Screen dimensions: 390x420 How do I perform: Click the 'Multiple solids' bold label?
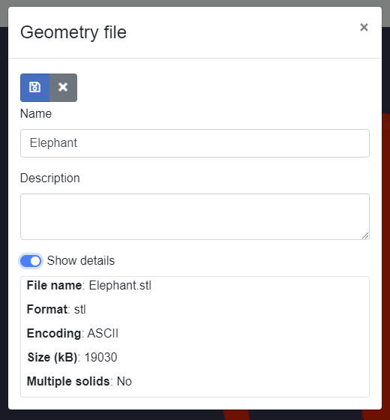pyautogui.click(x=68, y=382)
